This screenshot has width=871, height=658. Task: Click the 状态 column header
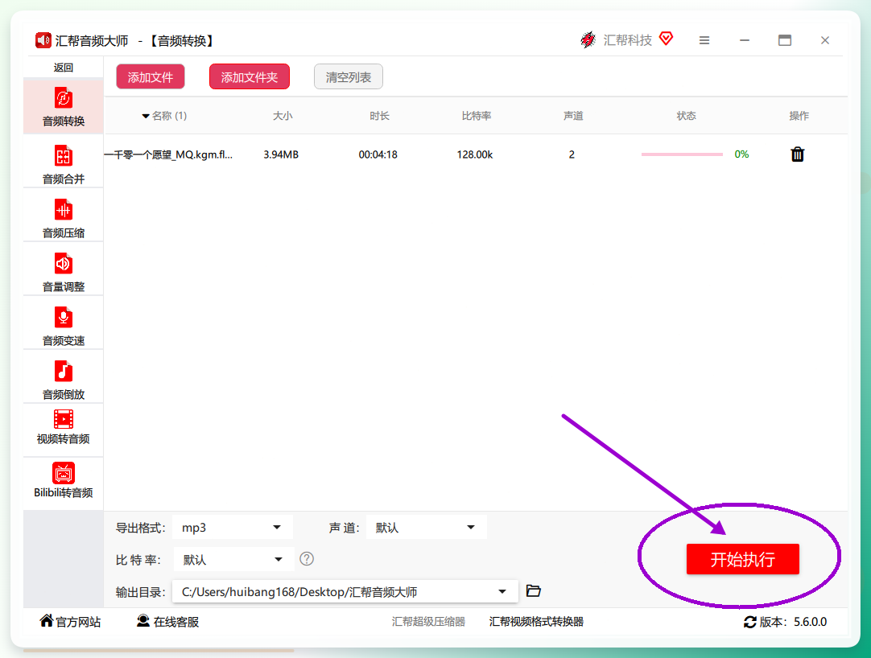(686, 116)
